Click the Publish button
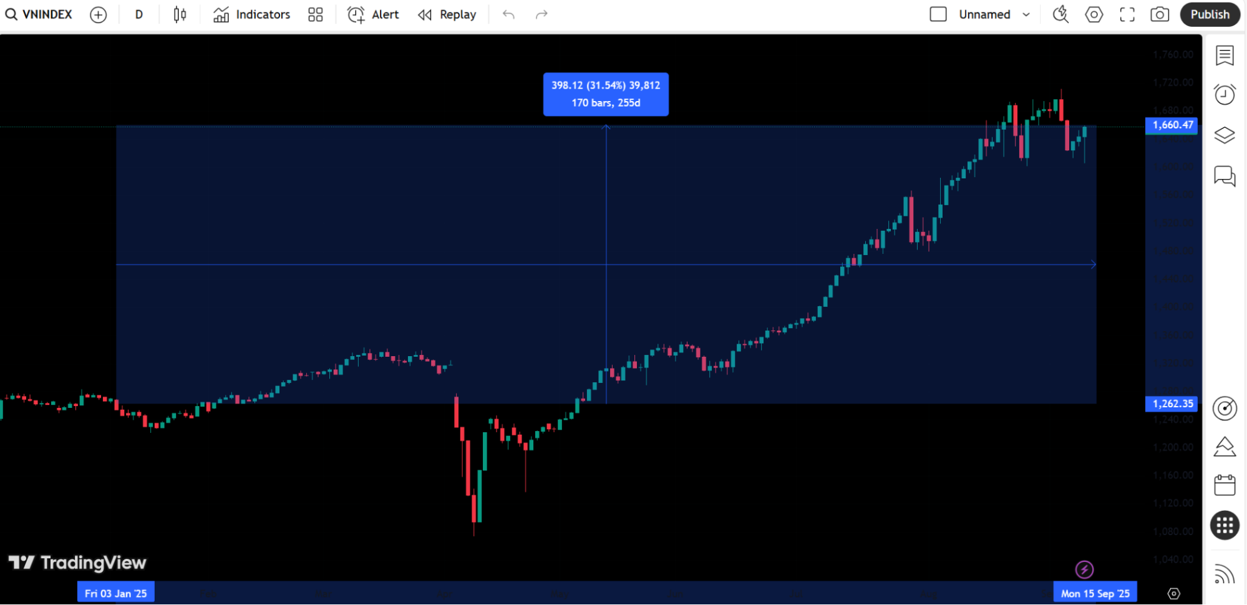1247x605 pixels. pyautogui.click(x=1210, y=14)
